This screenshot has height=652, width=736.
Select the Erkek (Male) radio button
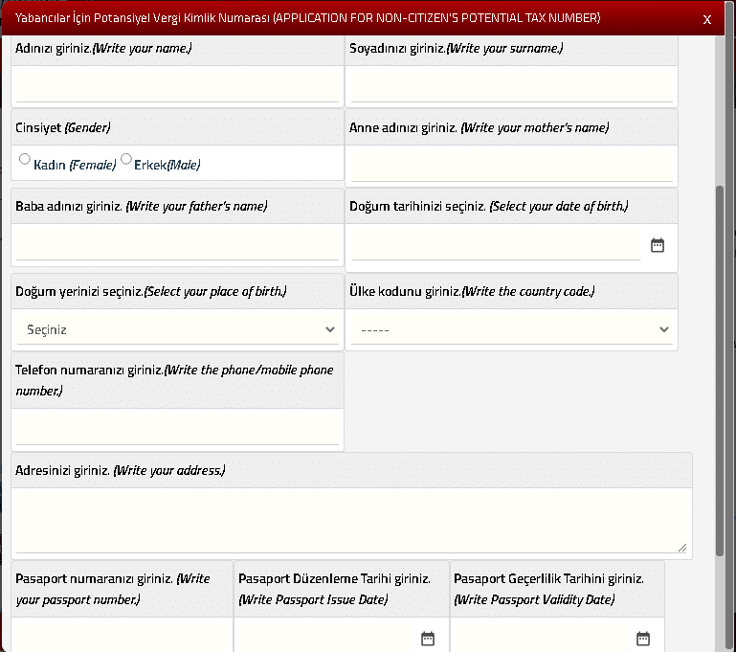126,160
